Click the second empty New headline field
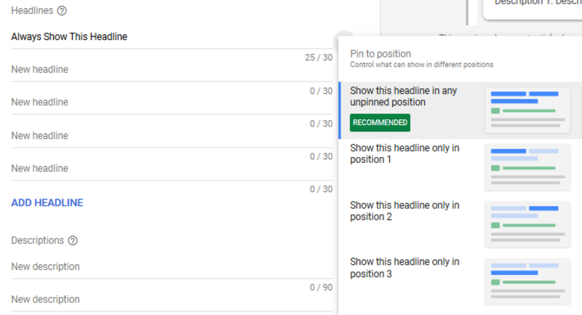Screen dimensions: 582x315 pyautogui.click(x=145, y=103)
